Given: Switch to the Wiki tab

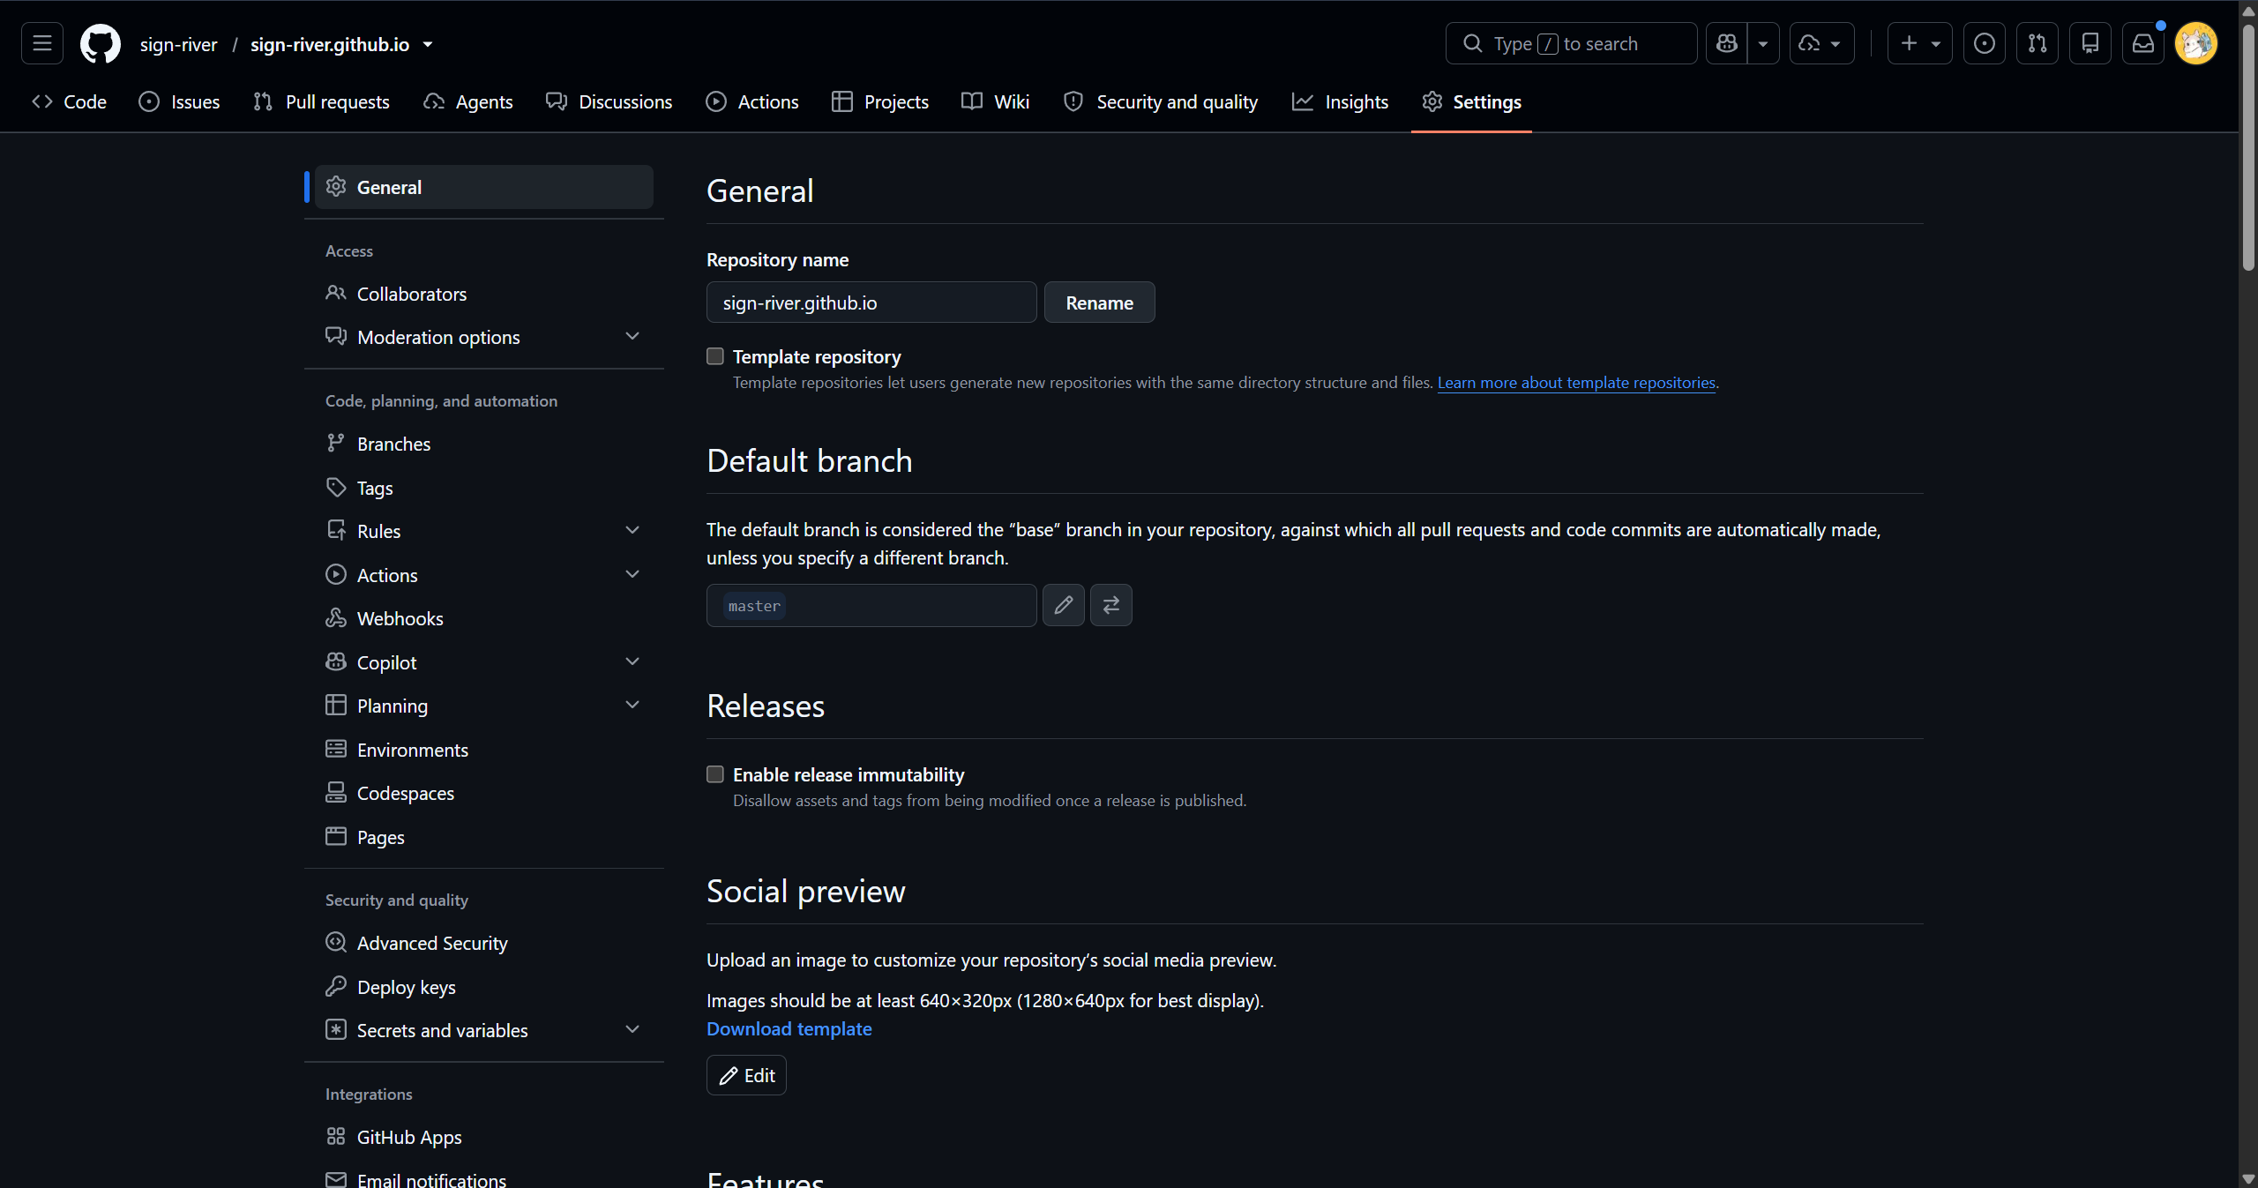Looking at the screenshot, I should (x=996, y=101).
